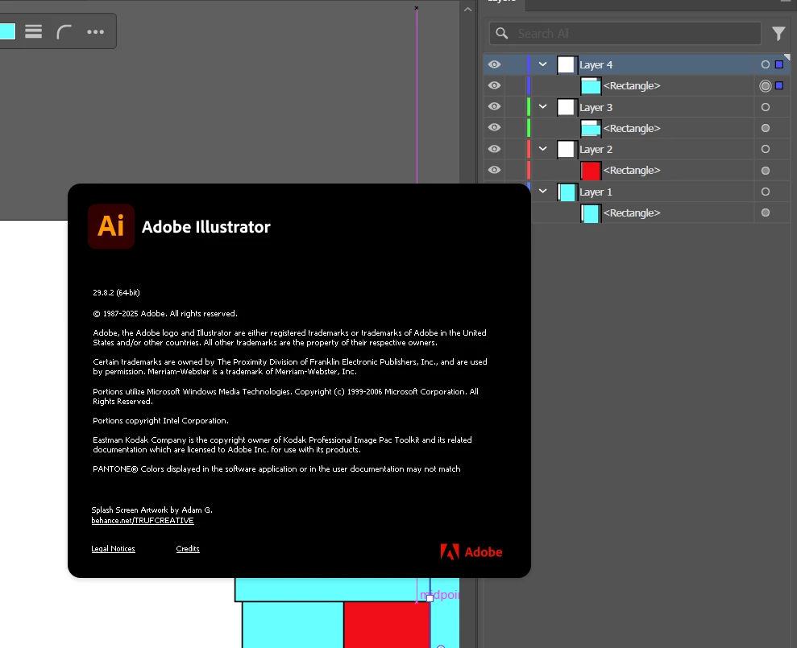
Task: Select <Rectangle> under Layer 3
Action: click(632, 129)
